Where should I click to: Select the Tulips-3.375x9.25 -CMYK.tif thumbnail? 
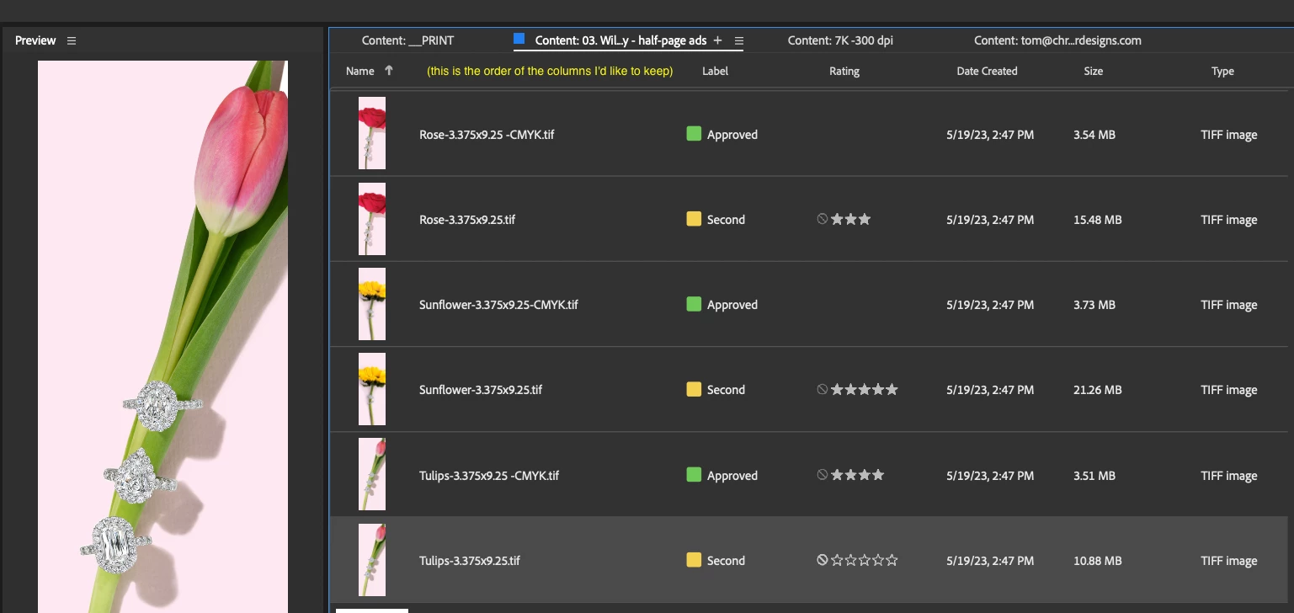(x=372, y=474)
